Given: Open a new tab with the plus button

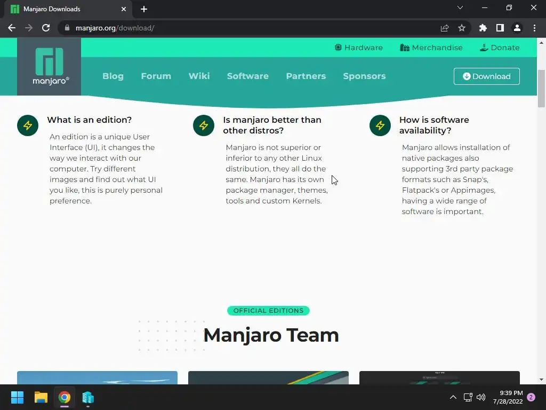Looking at the screenshot, I should pos(144,9).
